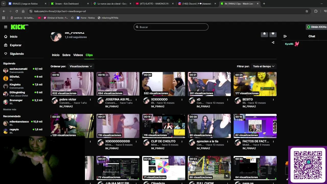Click the browser address bar URL
Viewport: 327px width, 184px height.
point(60,11)
